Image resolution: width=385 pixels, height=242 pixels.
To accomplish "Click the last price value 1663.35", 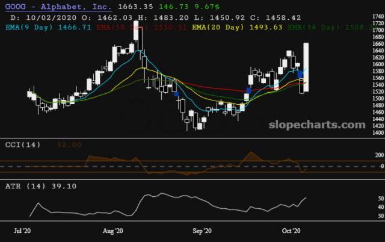I will 135,7.
